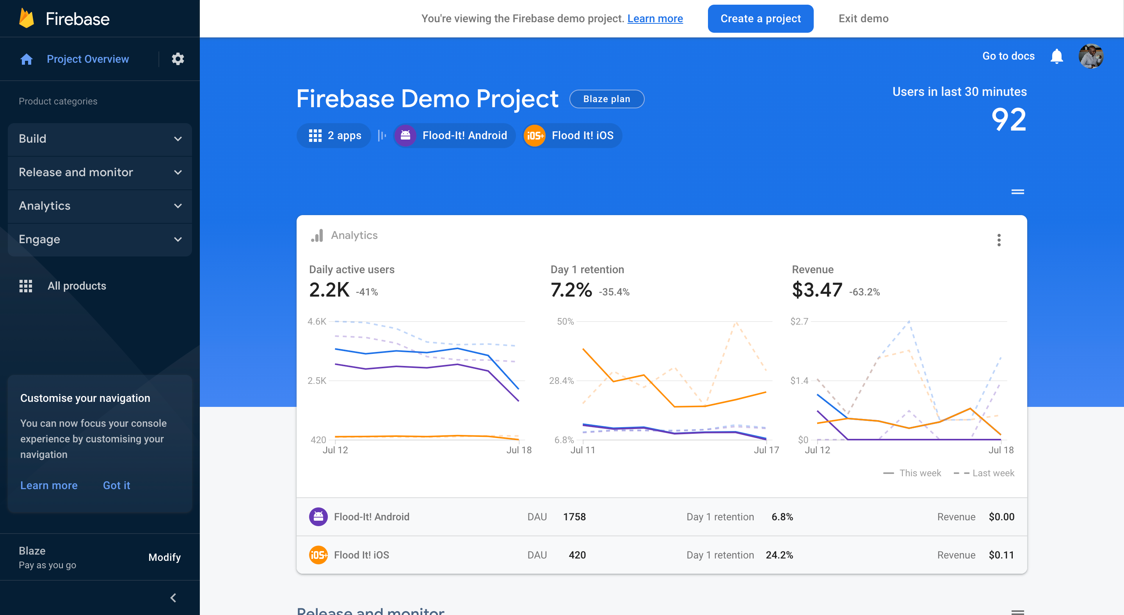Viewport: 1124px width, 615px height.
Task: Open the Flood-It! Android analytics row
Action: [x=662, y=517]
